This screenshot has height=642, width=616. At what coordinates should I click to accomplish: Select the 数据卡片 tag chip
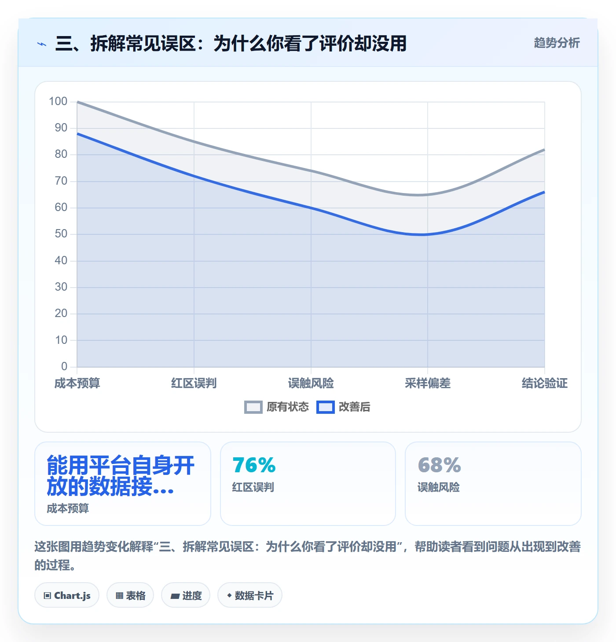tap(250, 595)
